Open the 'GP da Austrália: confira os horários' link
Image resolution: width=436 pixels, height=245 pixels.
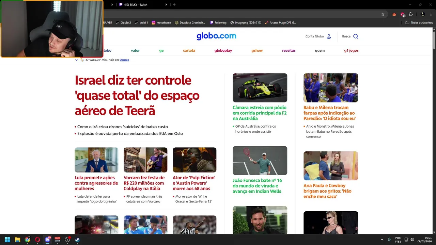pos(255,129)
